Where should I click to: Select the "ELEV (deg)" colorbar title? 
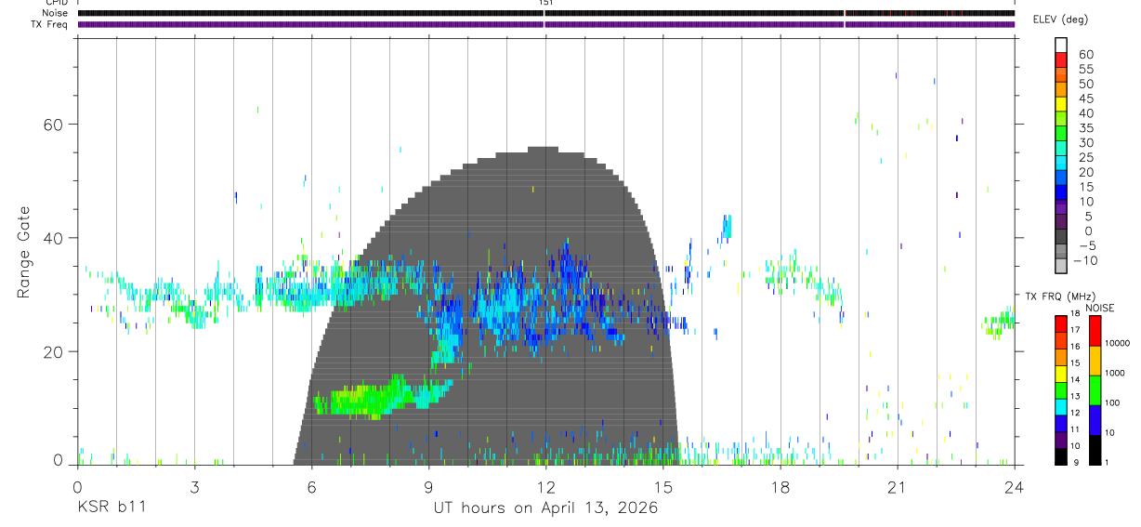click(x=1059, y=20)
